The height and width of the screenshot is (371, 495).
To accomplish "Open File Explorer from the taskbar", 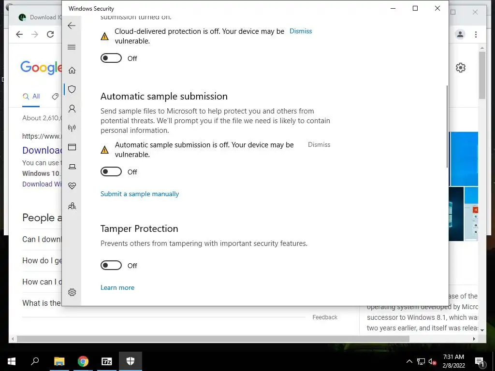I will tap(59, 361).
